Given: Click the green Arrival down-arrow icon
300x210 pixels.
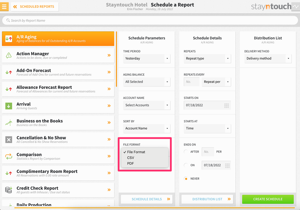Looking at the screenshot, I should pos(8,106).
